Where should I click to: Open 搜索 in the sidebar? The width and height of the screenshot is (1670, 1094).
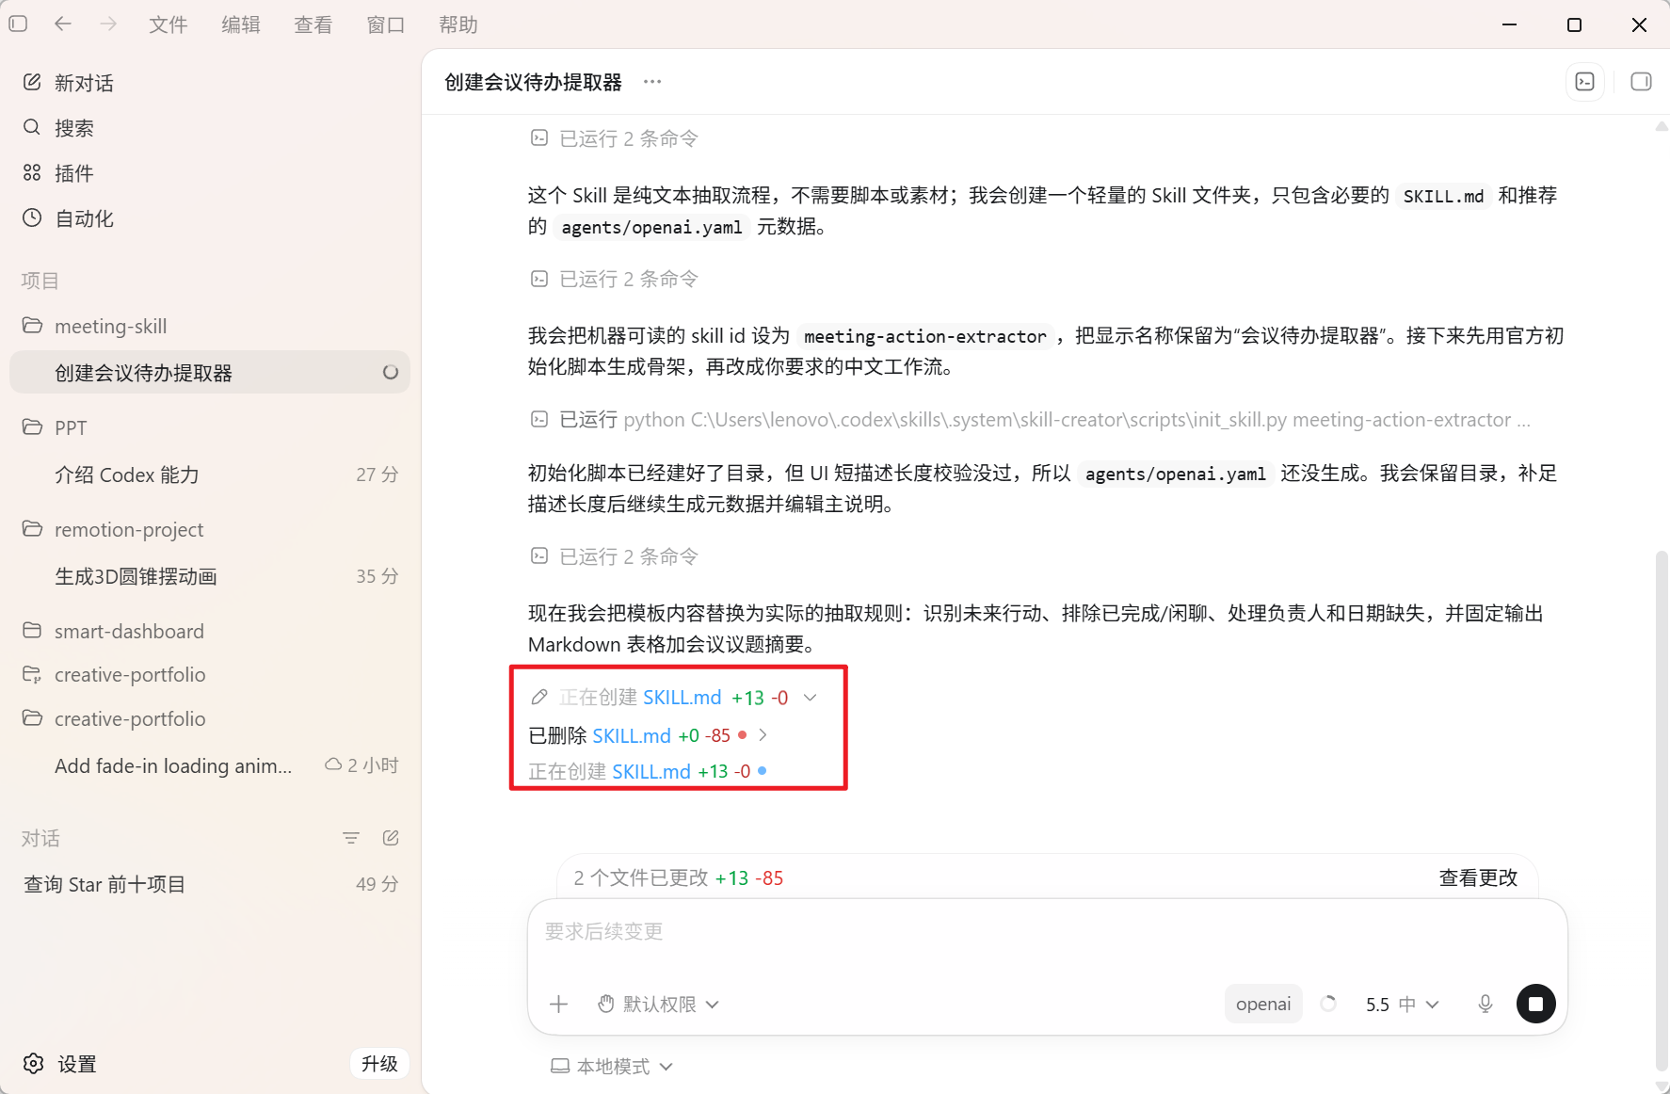210,128
